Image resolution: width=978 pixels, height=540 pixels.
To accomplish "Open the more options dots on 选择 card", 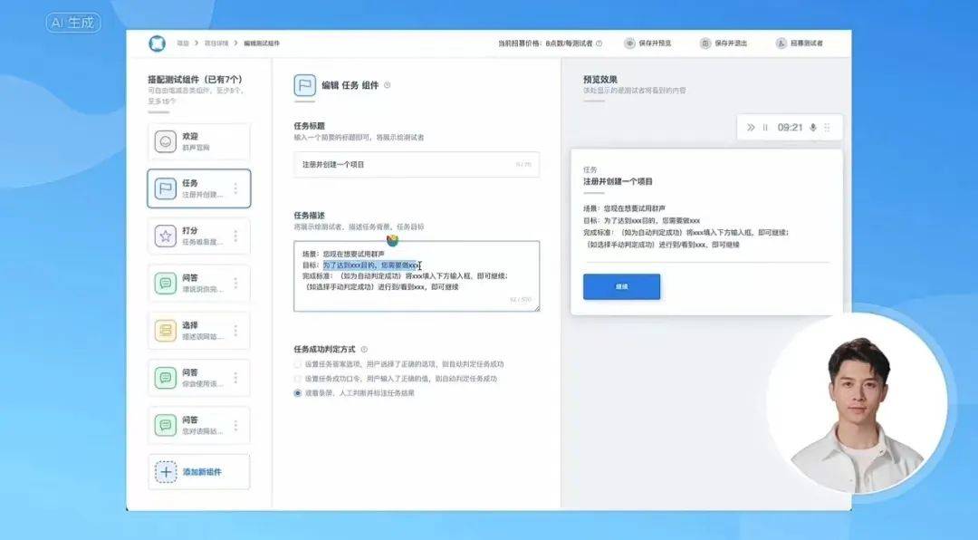I will pos(235,331).
